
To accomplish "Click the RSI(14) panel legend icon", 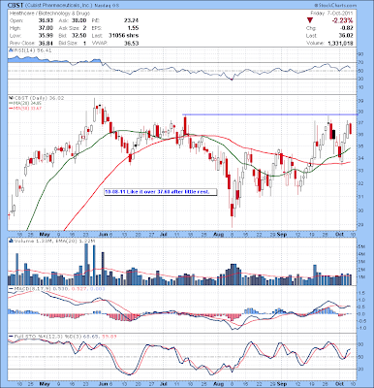I will pyautogui.click(x=12, y=50).
